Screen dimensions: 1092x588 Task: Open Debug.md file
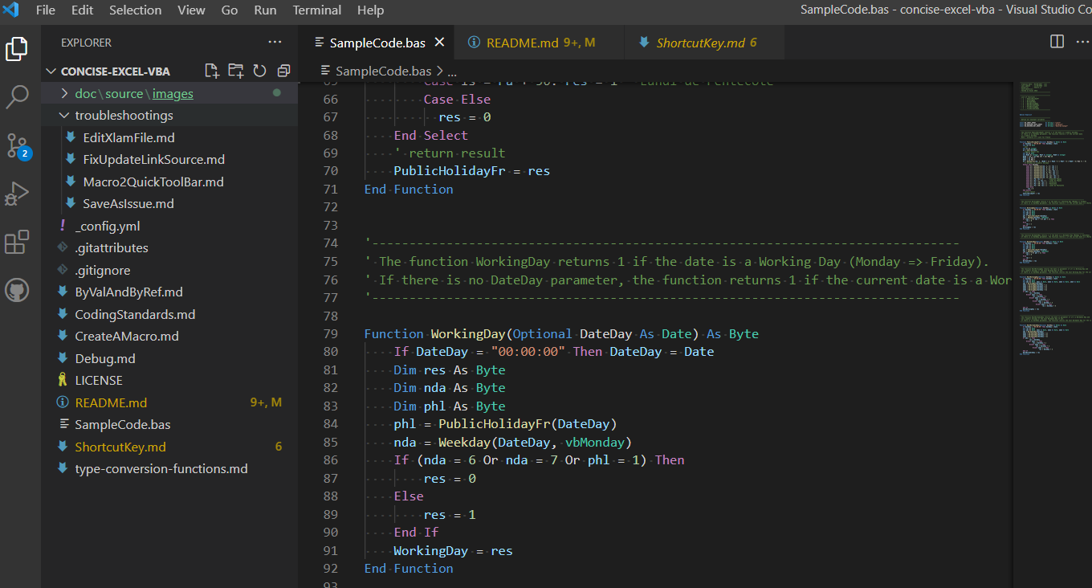point(169,358)
